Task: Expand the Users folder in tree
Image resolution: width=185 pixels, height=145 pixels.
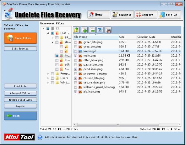Action: click(48, 78)
